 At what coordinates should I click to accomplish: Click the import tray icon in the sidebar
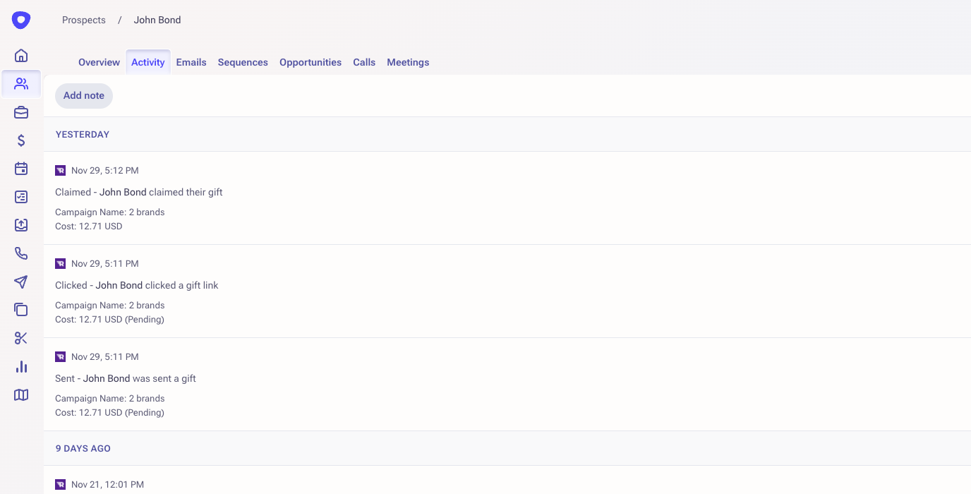(x=20, y=224)
